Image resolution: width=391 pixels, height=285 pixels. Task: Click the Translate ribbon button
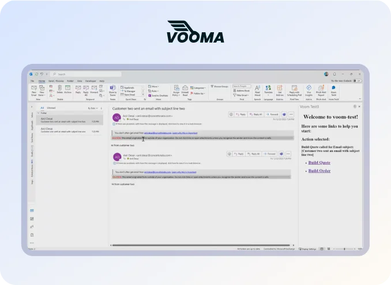[x=268, y=90]
